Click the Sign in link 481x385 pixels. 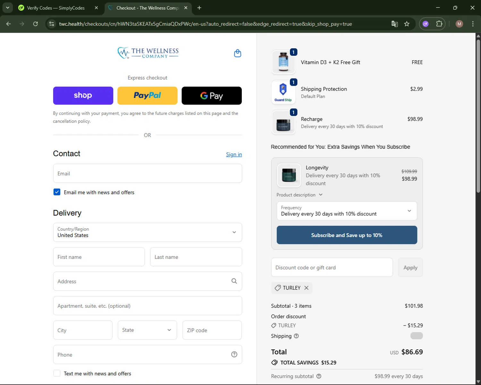pos(234,154)
